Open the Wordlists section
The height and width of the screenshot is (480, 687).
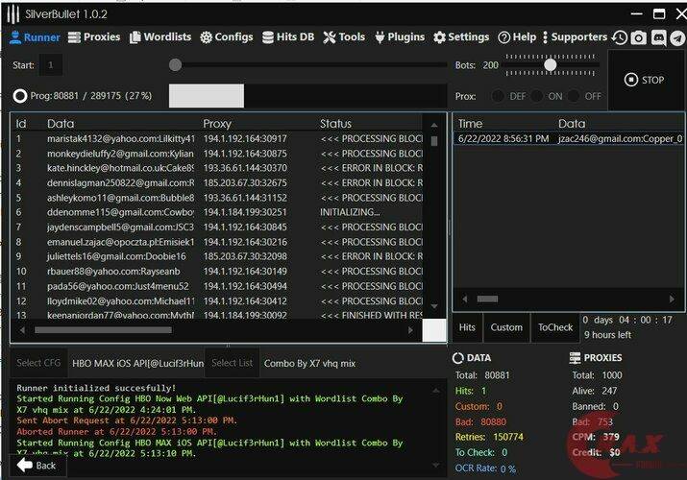160,37
